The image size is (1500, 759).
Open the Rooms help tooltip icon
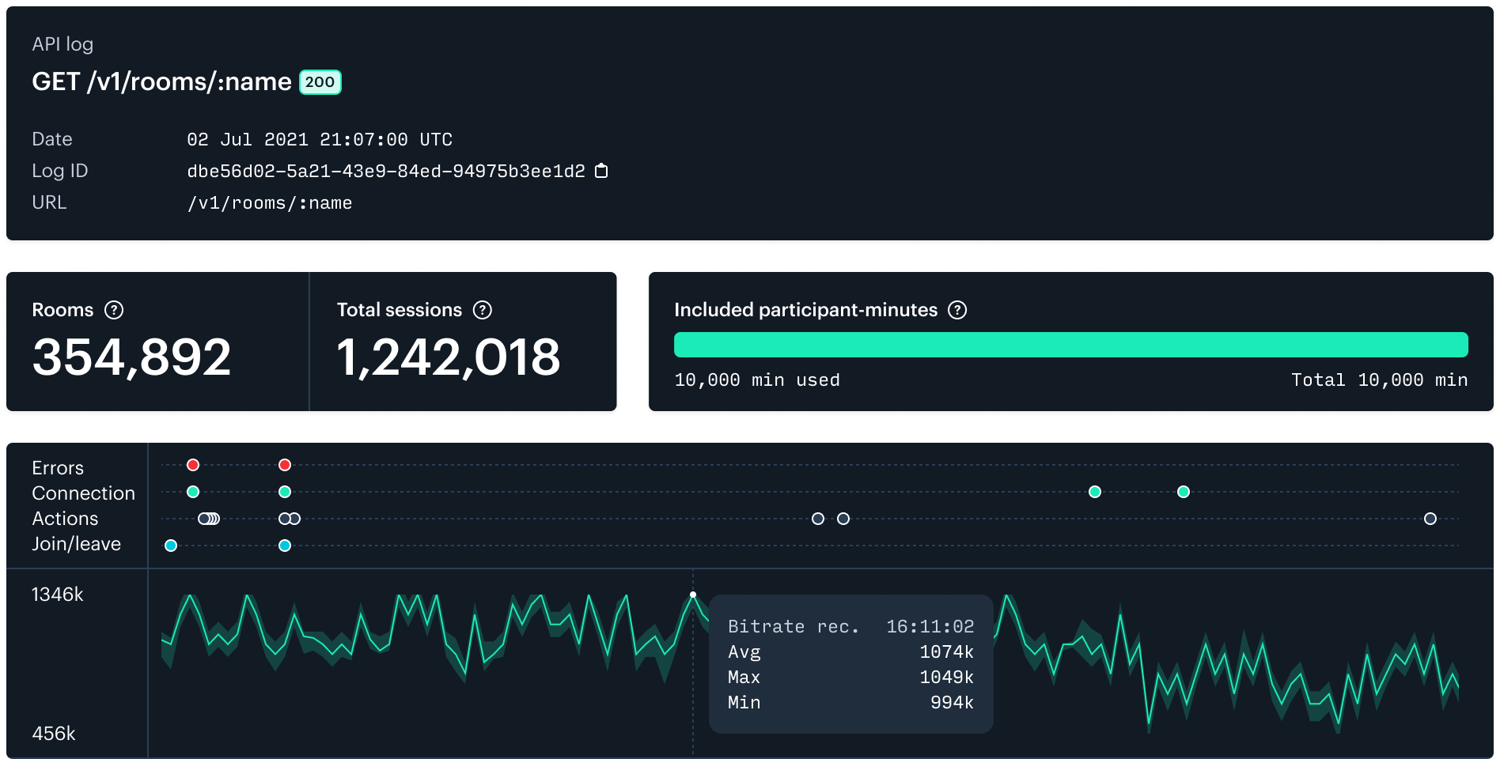tap(113, 310)
